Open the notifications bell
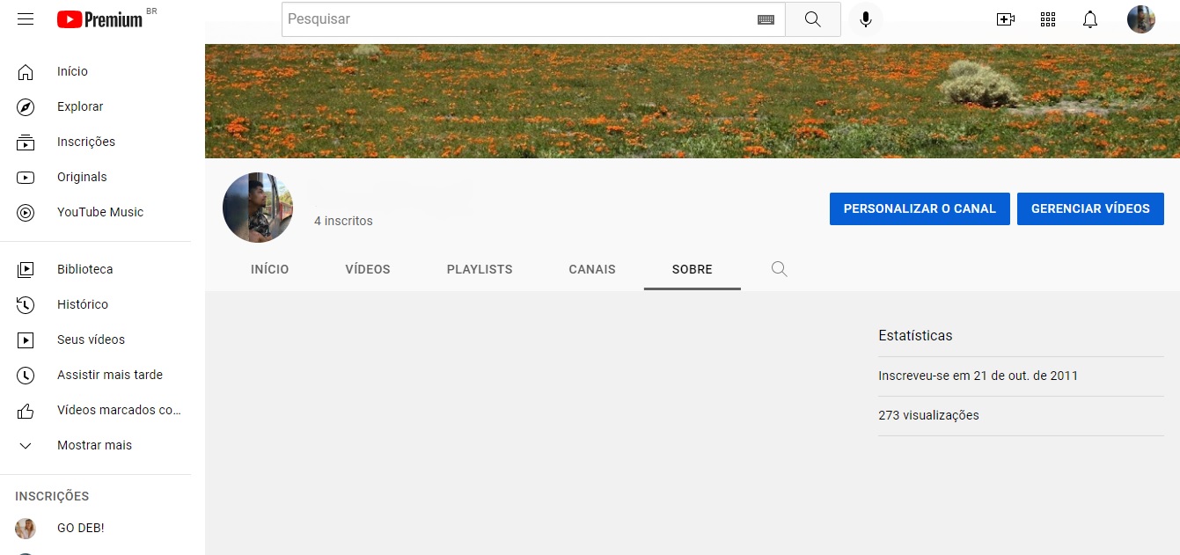Viewport: 1180px width, 555px height. pos(1089,18)
